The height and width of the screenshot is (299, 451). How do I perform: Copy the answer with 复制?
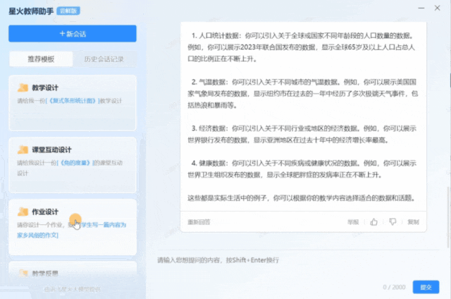coord(413,222)
